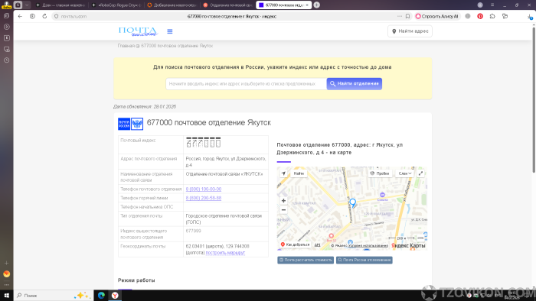Switch to the Добавление нового tab

(x=172, y=5)
